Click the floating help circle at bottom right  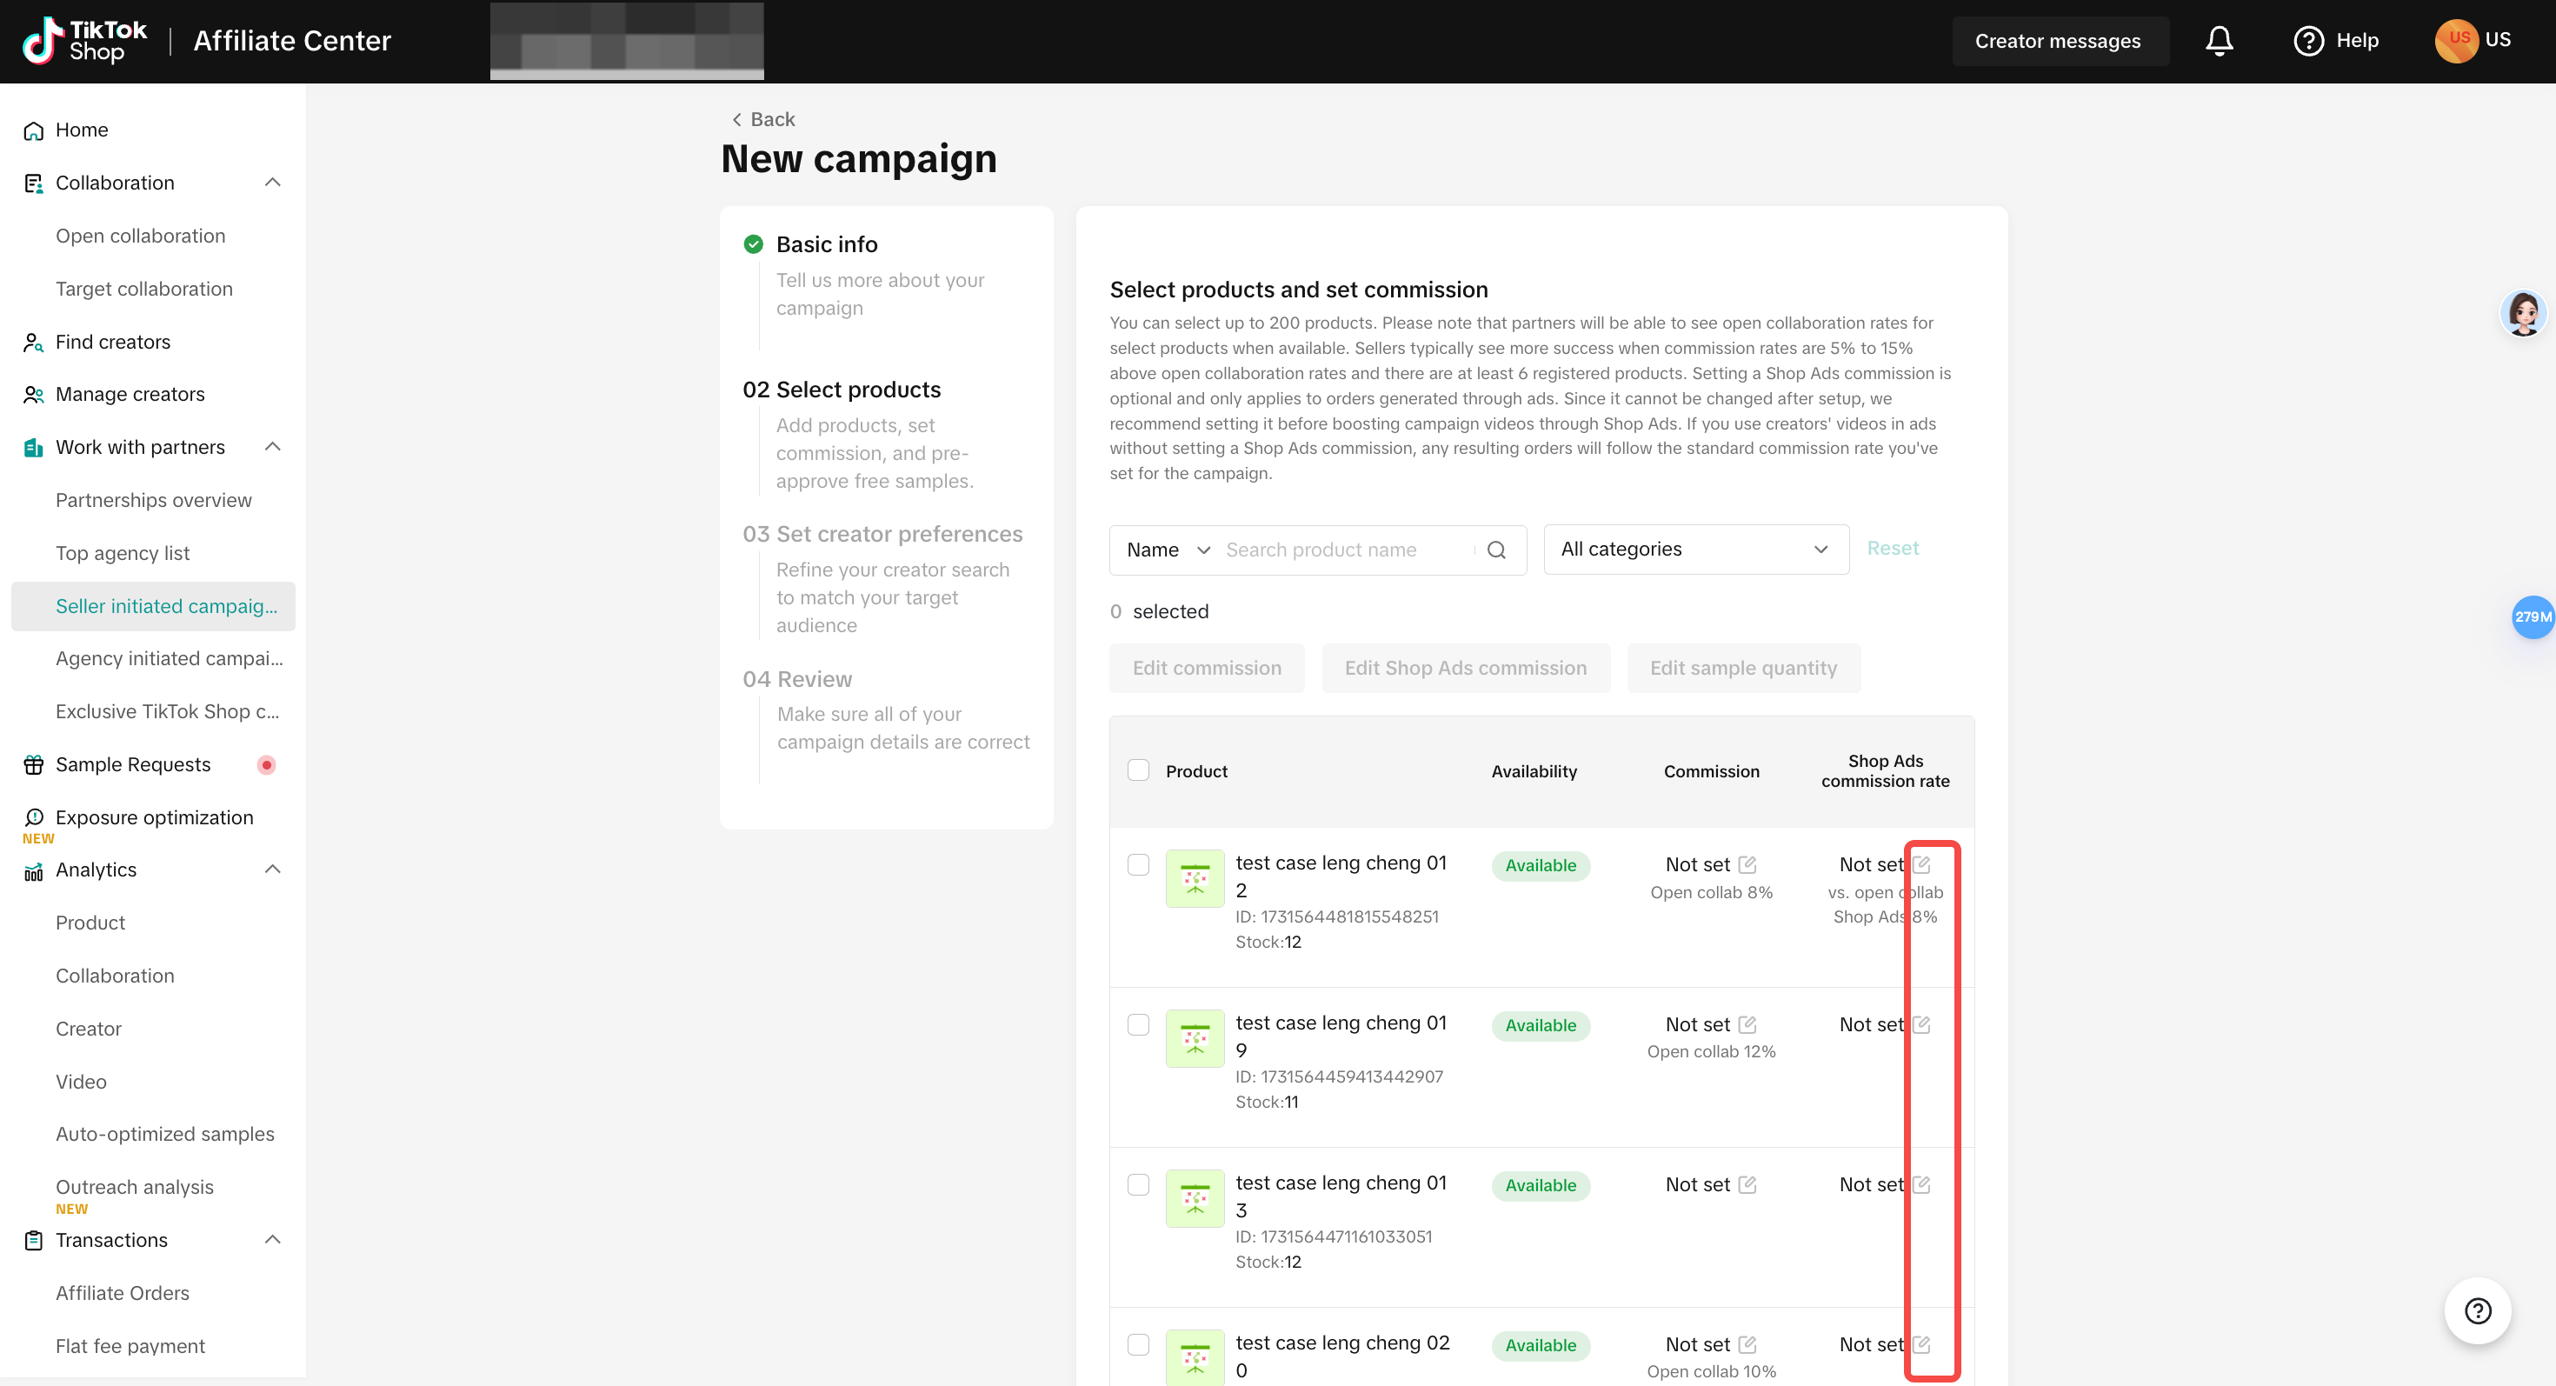pos(2478,1311)
